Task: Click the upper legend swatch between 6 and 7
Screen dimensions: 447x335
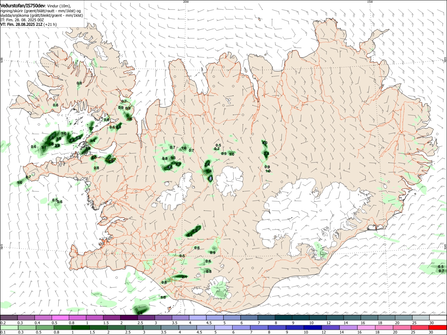Action: tap(249, 318)
